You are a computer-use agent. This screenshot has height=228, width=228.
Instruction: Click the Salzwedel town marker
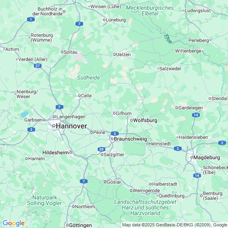[158, 69]
